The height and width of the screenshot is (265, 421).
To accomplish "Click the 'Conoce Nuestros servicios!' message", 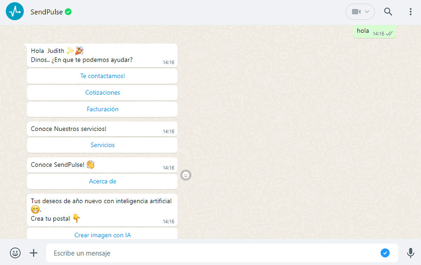I will pos(102,129).
